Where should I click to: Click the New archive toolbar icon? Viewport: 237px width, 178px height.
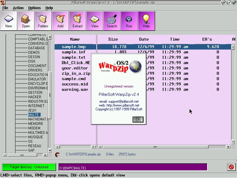point(9,21)
